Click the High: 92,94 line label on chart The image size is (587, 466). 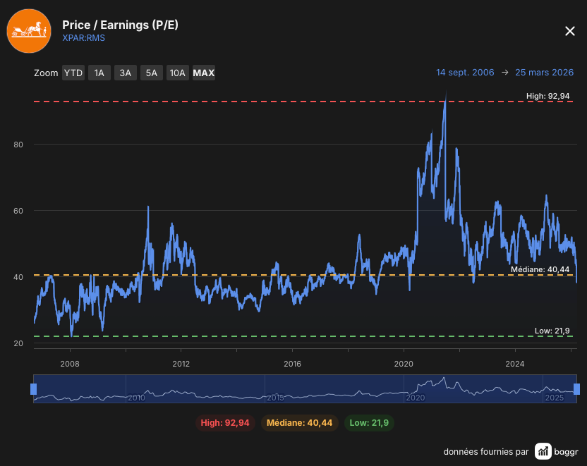tap(547, 96)
